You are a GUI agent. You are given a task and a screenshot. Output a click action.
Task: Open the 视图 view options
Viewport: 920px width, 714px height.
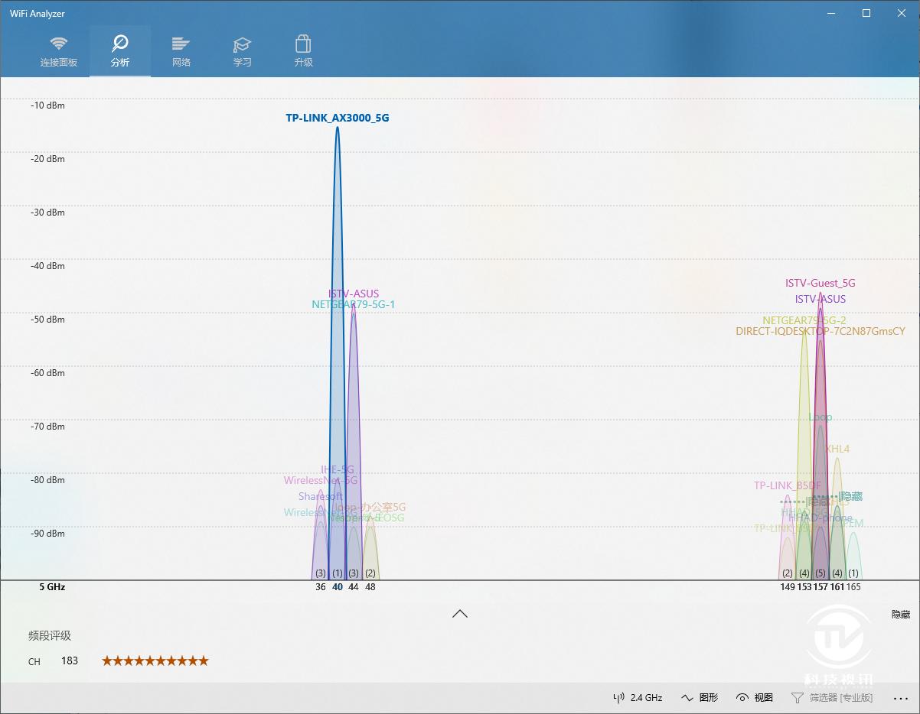click(755, 698)
